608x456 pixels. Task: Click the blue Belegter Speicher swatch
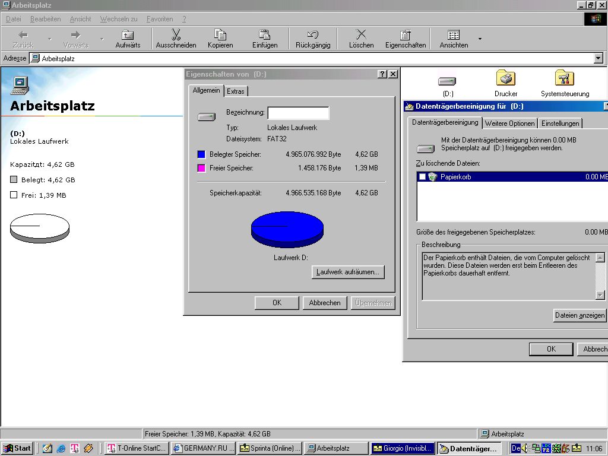[201, 154]
